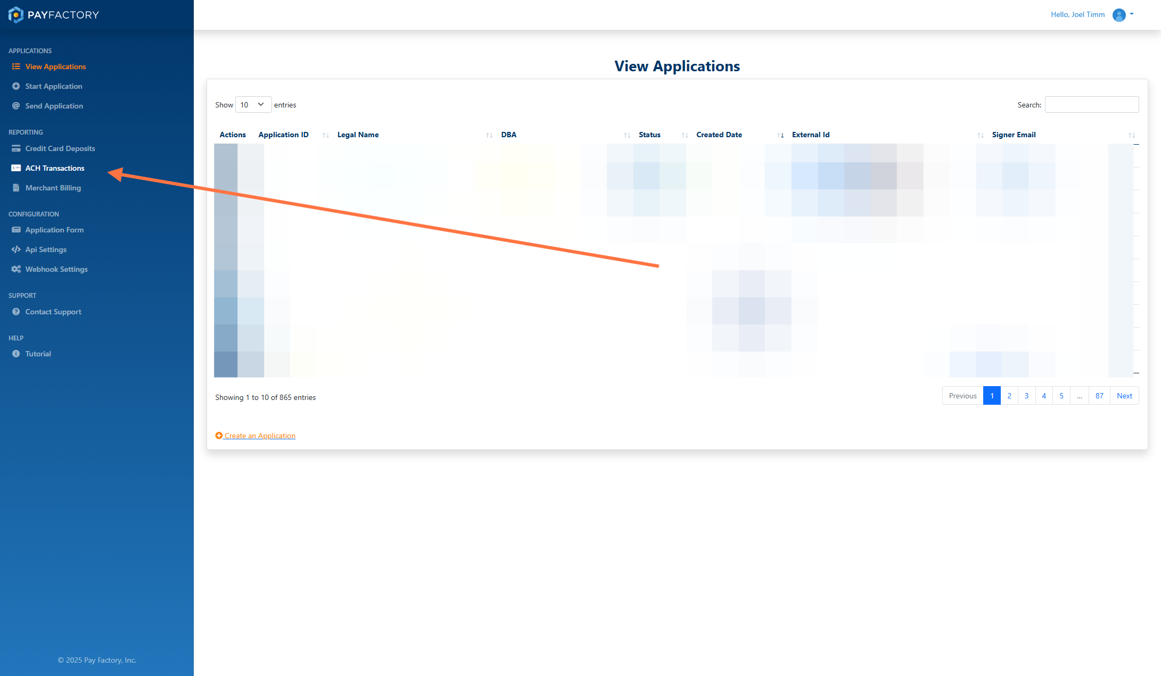Click the Api Settings code icon

[16, 249]
